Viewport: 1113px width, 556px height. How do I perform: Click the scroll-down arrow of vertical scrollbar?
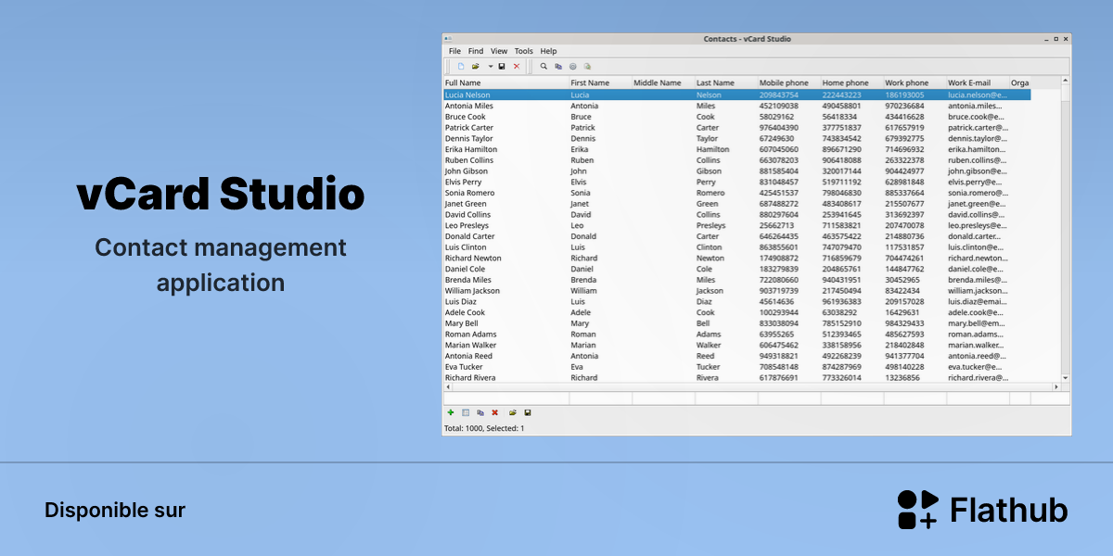pos(1065,377)
